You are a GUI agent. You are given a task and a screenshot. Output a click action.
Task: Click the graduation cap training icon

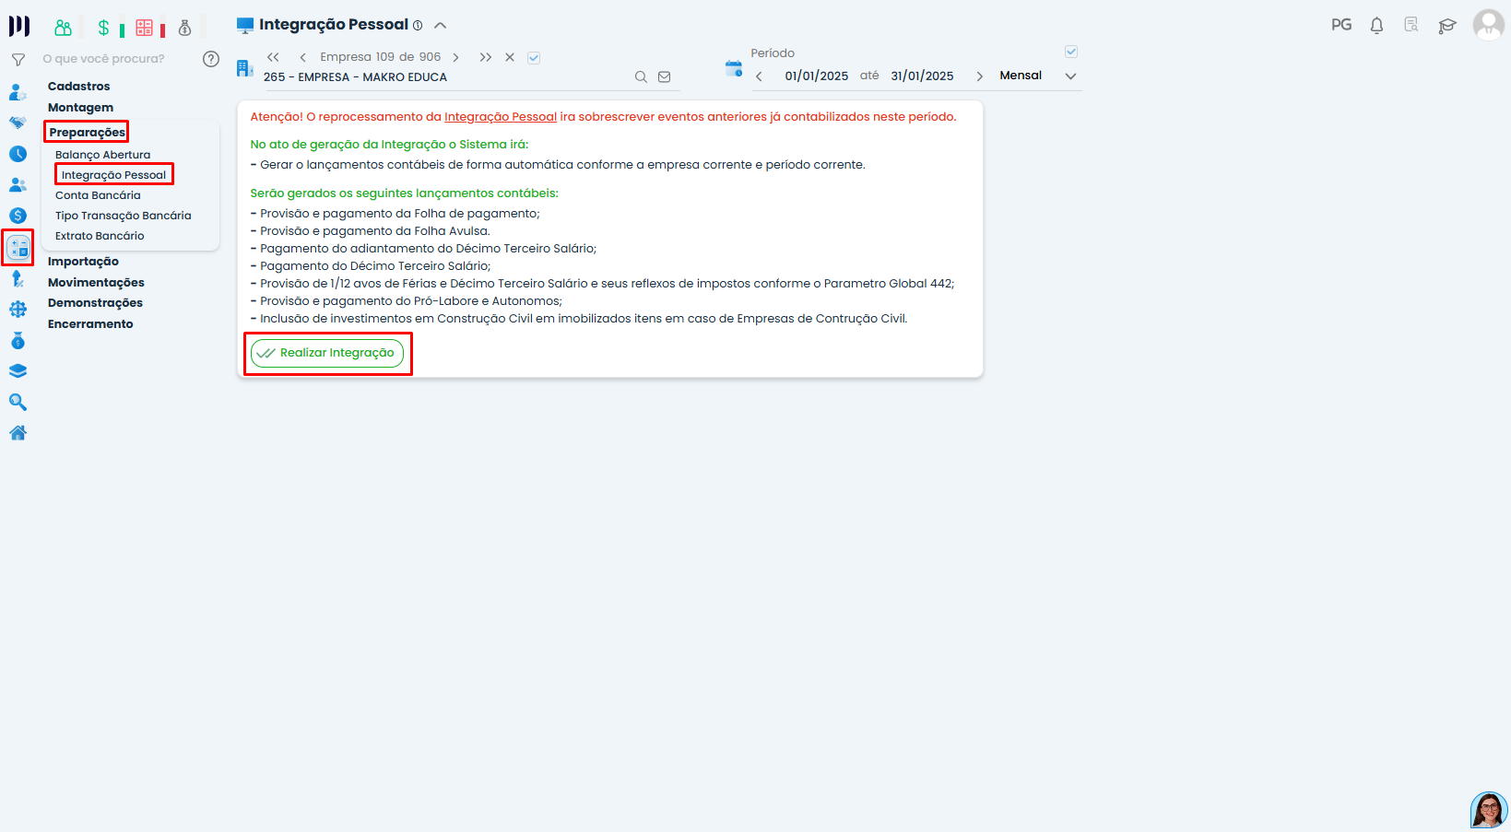pyautogui.click(x=1447, y=26)
